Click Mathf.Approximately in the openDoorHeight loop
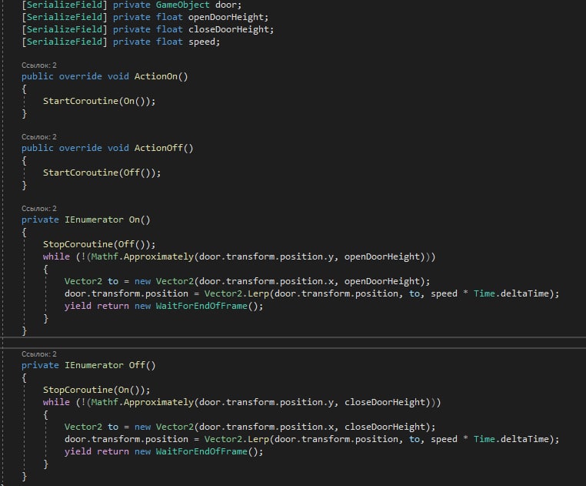 tap(142, 256)
